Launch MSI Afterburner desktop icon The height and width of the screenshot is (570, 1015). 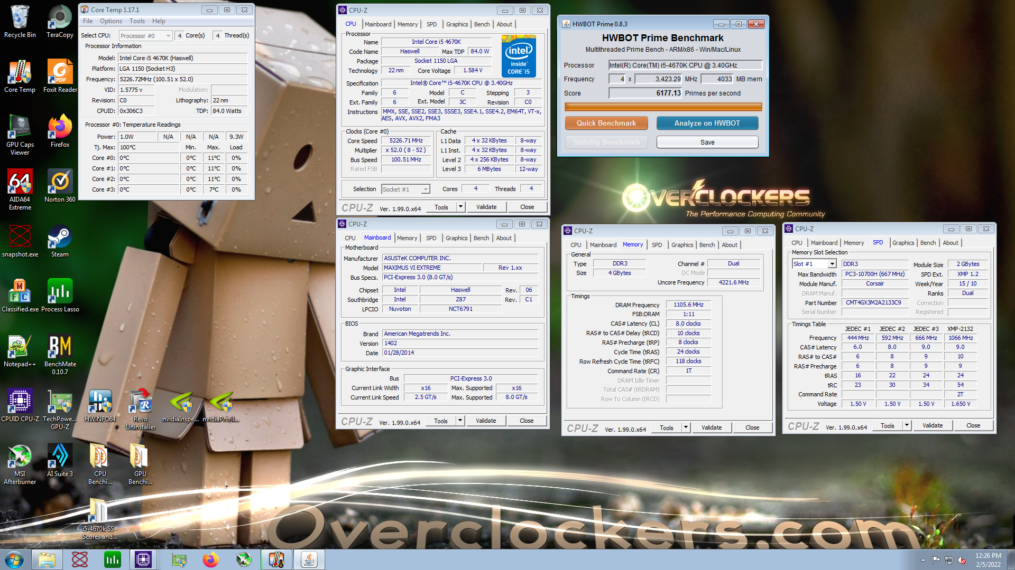[x=20, y=464]
